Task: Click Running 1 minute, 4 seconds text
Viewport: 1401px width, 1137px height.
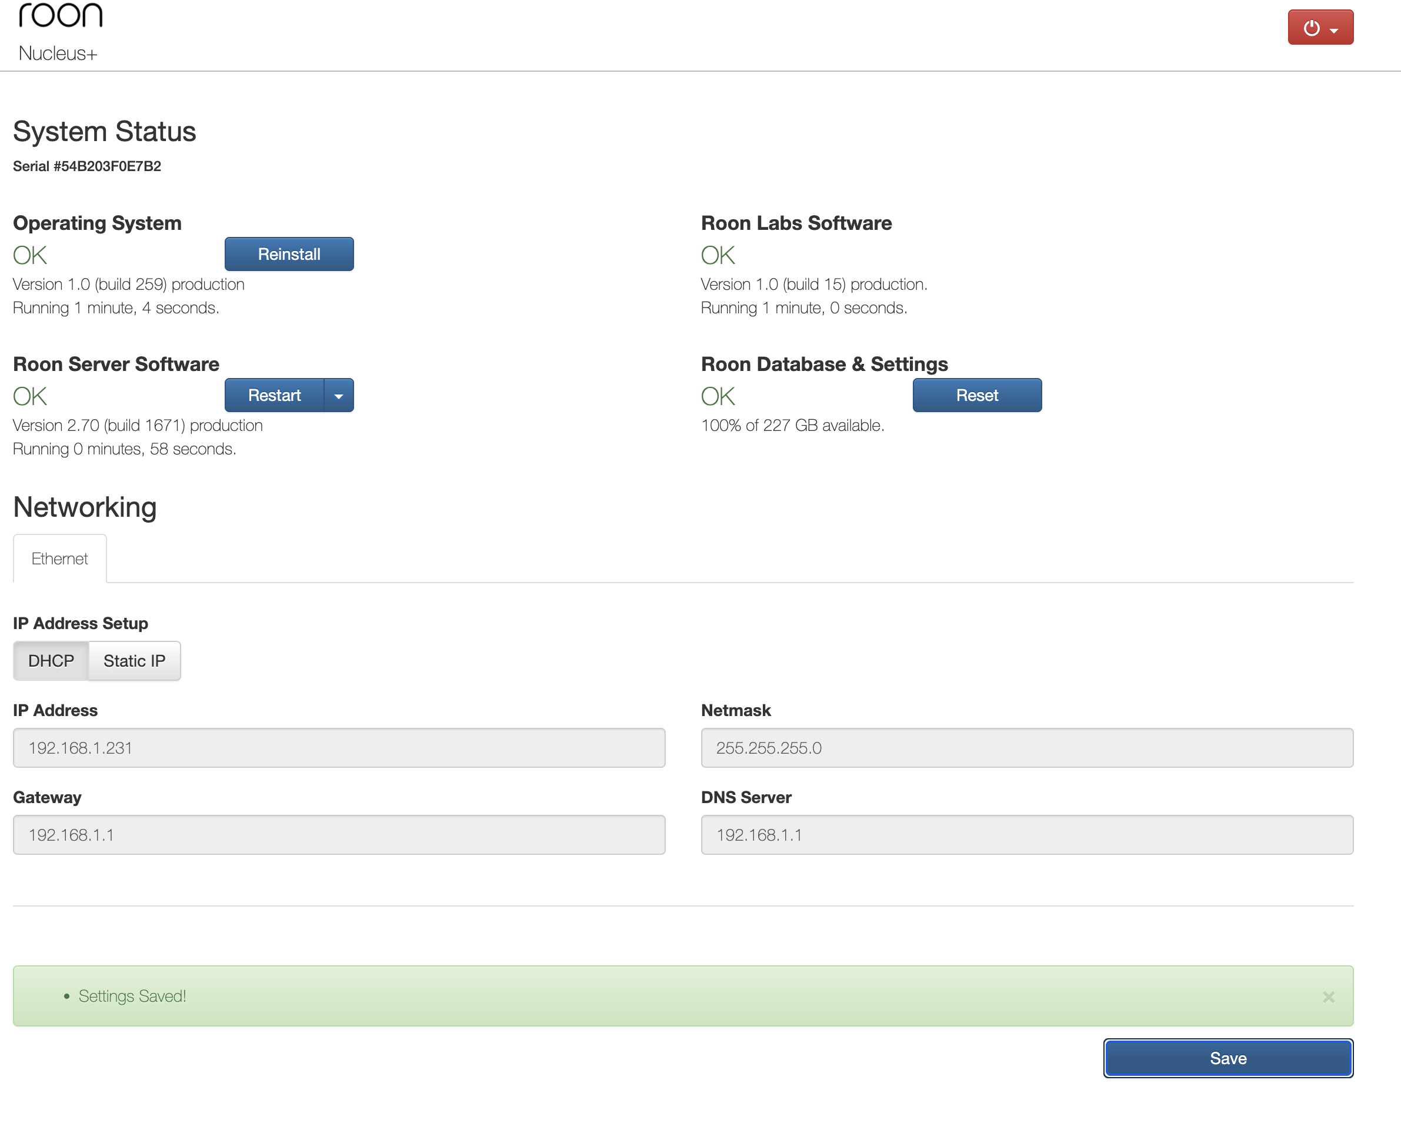Action: click(x=116, y=308)
